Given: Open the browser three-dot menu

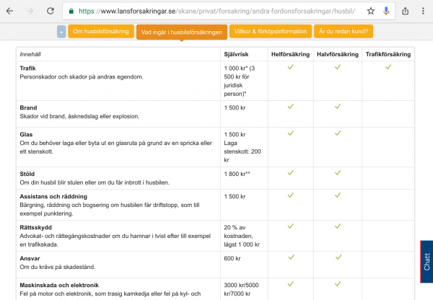Looking at the screenshot, I should point(422,12).
